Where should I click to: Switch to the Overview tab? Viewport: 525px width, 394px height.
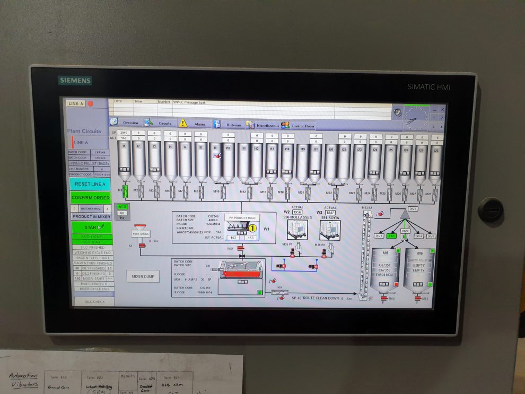(130, 123)
